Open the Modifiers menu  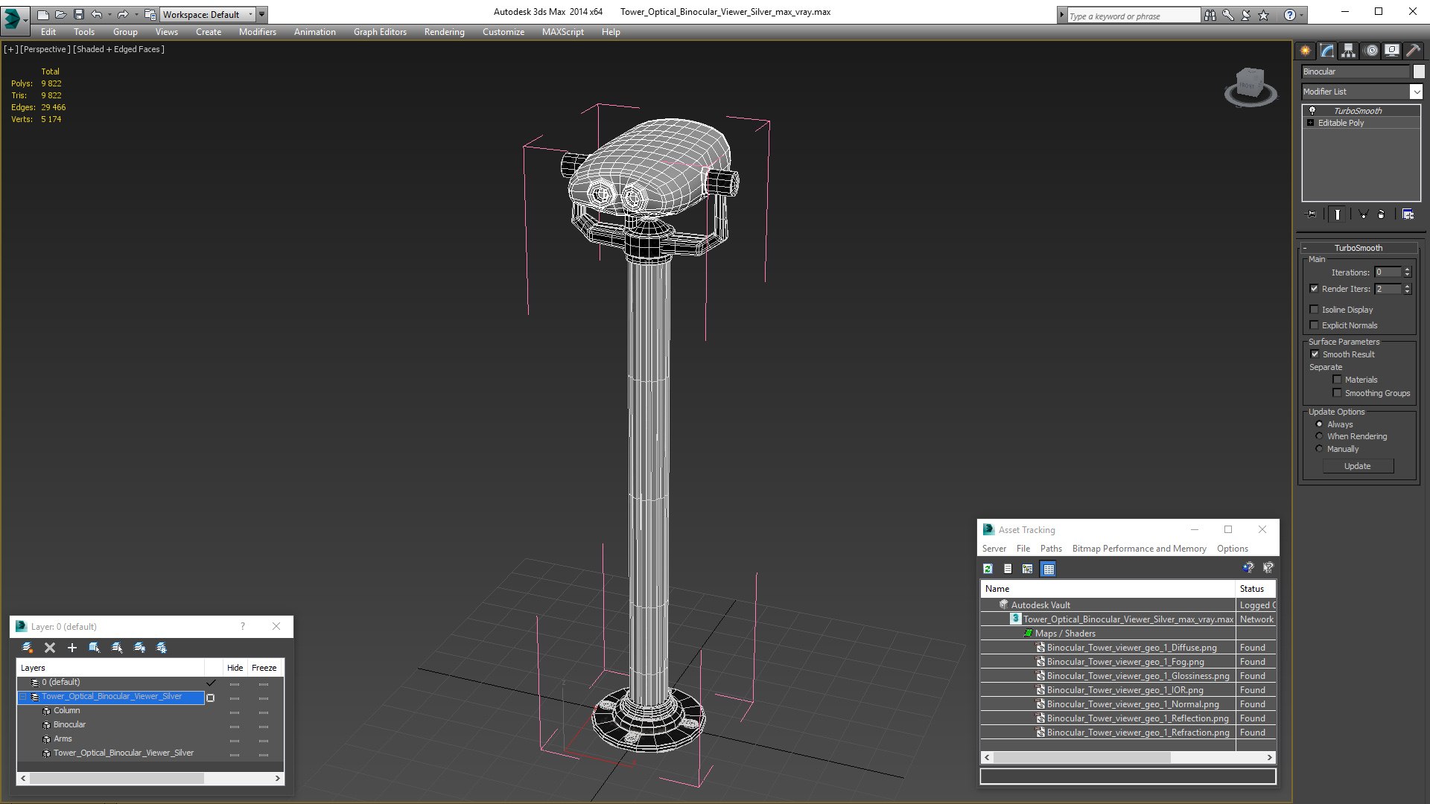(258, 32)
